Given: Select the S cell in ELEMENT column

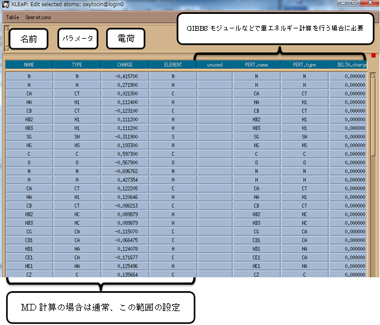Looking at the screenshot, I should pos(173,137).
